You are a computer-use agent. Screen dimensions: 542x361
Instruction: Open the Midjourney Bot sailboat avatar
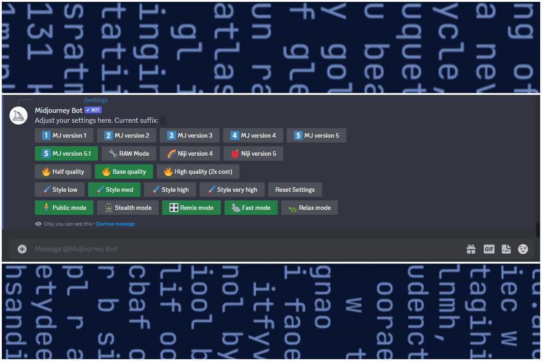point(19,116)
